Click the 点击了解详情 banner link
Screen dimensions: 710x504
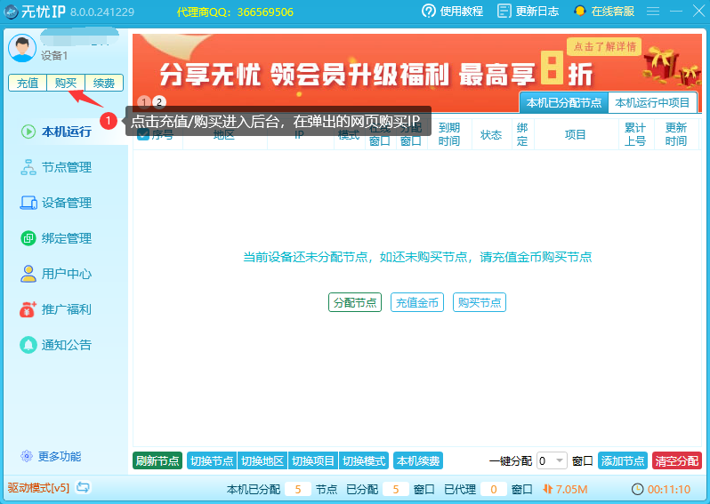click(604, 46)
